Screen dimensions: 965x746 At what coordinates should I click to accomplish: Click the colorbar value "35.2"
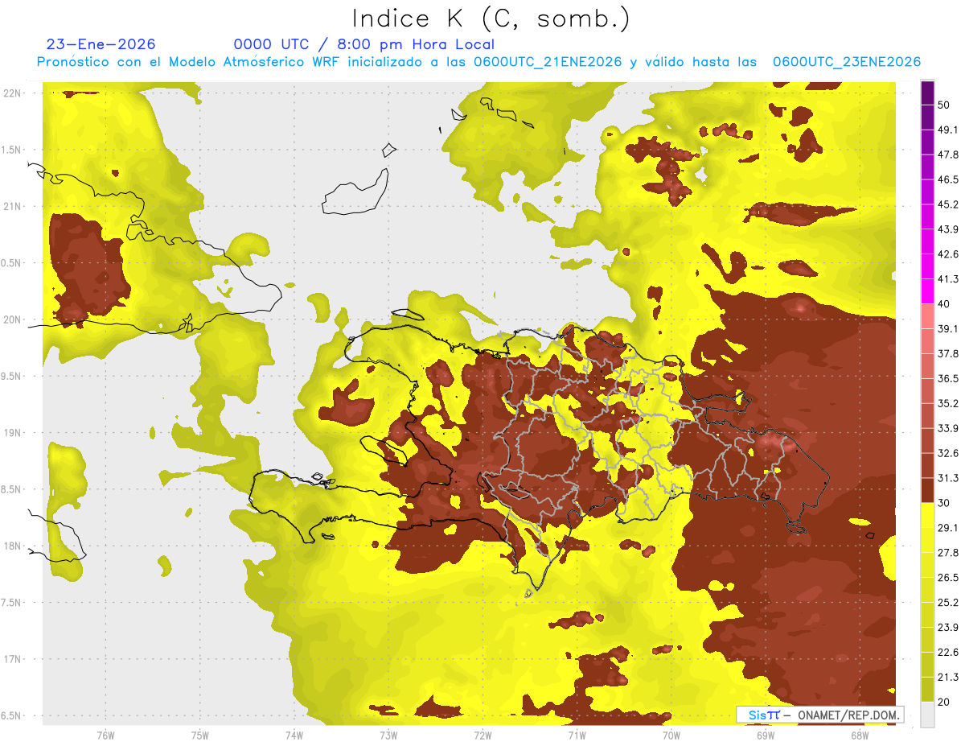click(x=948, y=404)
